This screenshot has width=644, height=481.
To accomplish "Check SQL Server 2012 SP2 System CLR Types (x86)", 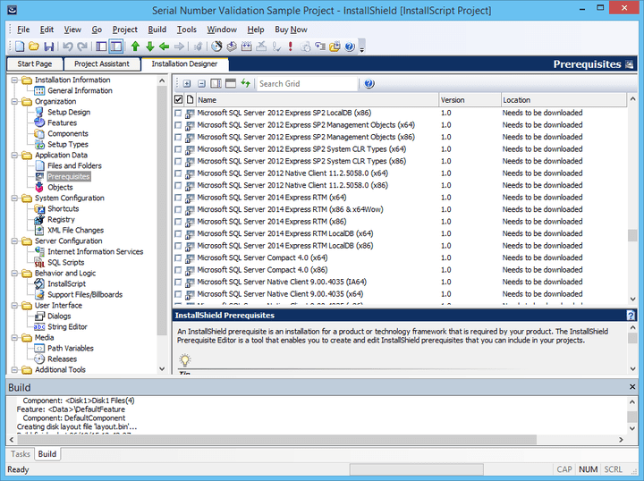I will point(178,161).
